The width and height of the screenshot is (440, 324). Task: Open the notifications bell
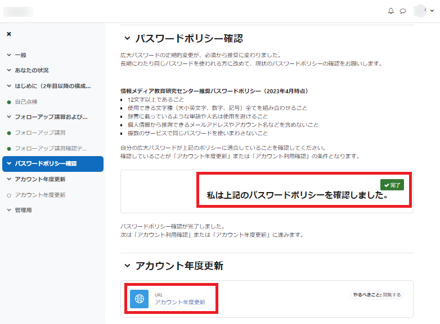391,11
